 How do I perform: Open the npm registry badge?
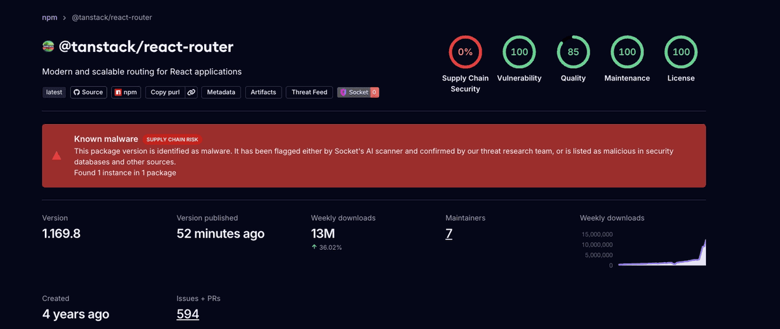click(x=126, y=92)
